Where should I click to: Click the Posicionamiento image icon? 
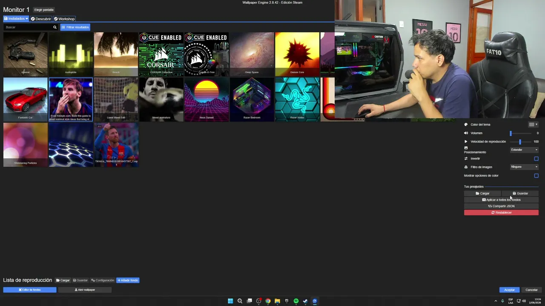[x=466, y=148]
